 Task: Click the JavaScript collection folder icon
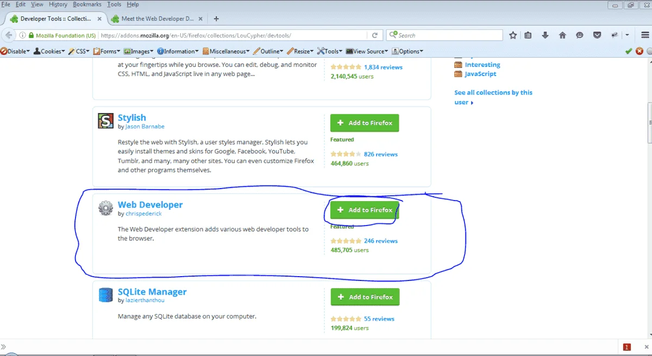[x=458, y=74]
